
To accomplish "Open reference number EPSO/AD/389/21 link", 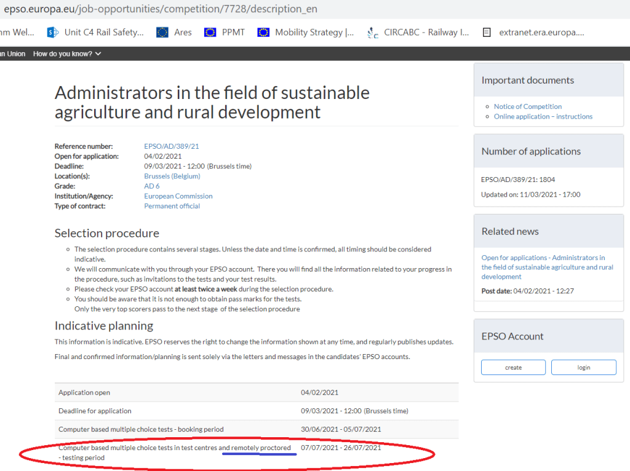I will pyautogui.click(x=171, y=146).
